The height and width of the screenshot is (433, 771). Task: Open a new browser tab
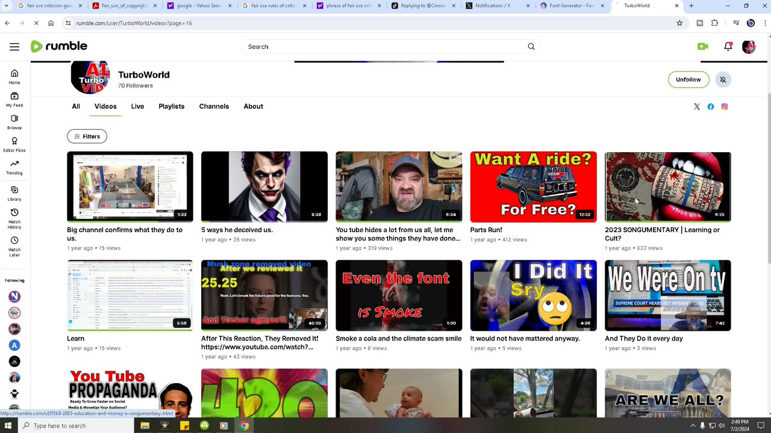[x=691, y=6]
